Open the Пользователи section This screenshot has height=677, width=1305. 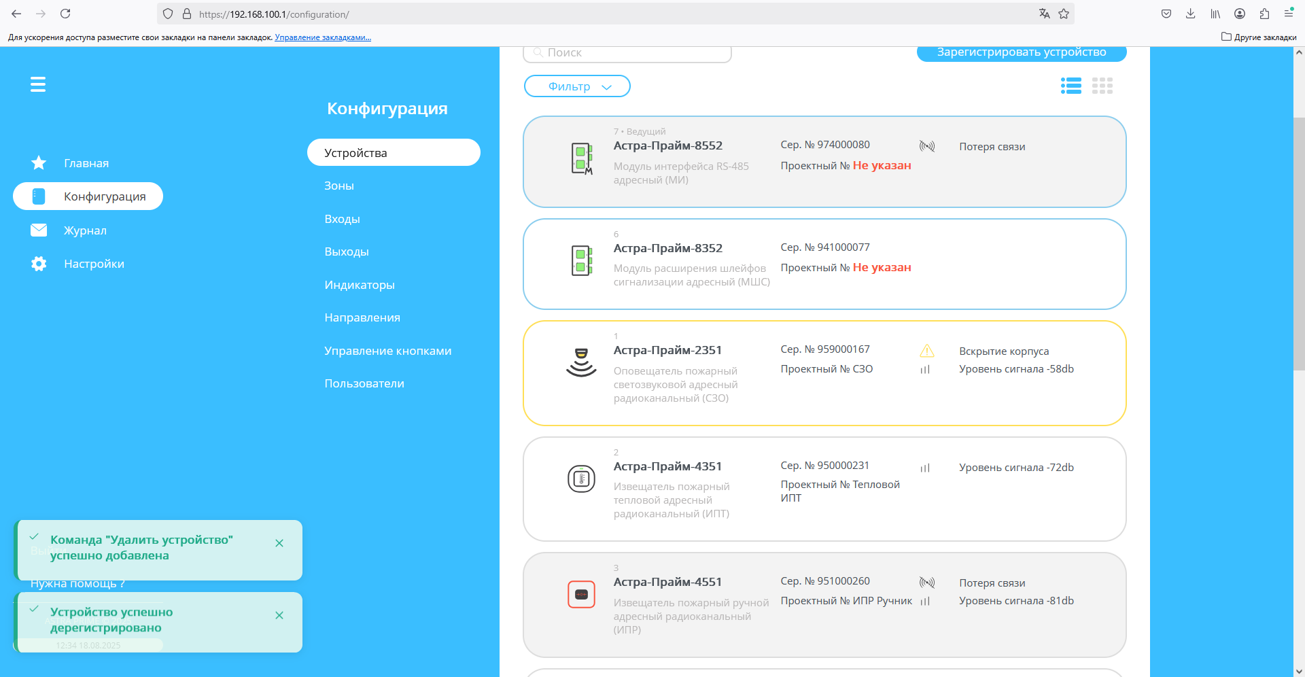[x=364, y=383]
